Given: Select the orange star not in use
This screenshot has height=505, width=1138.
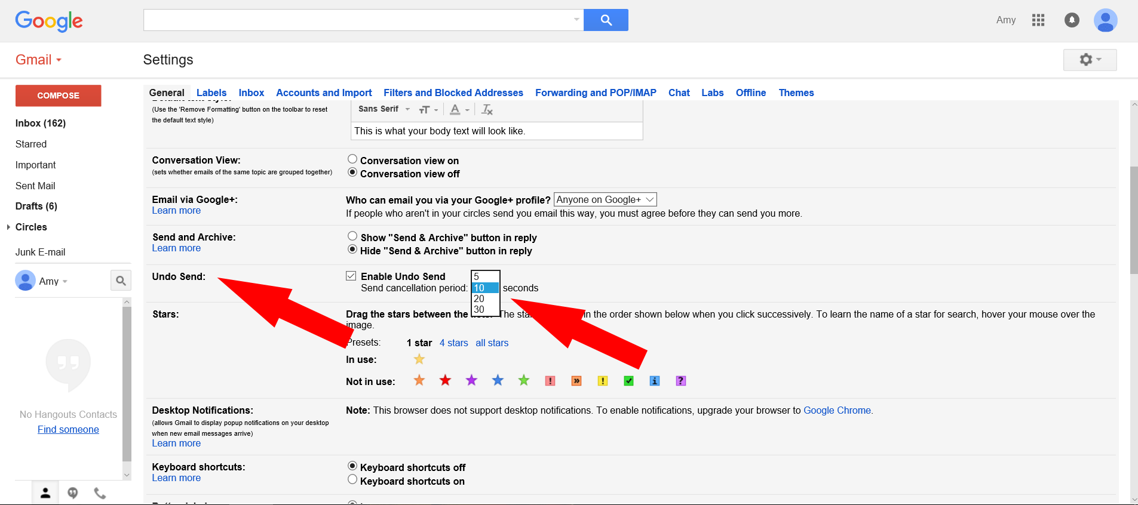Looking at the screenshot, I should pos(419,380).
